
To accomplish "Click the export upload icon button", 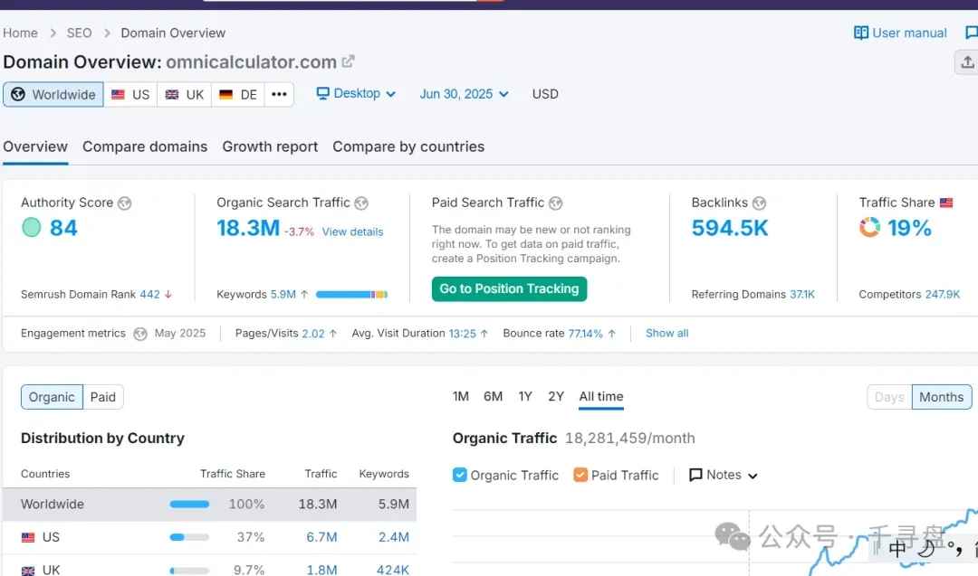I will [967, 62].
